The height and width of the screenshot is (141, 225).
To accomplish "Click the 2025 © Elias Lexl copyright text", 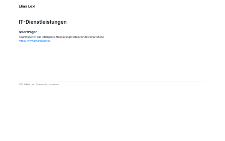I will coord(26,85).
